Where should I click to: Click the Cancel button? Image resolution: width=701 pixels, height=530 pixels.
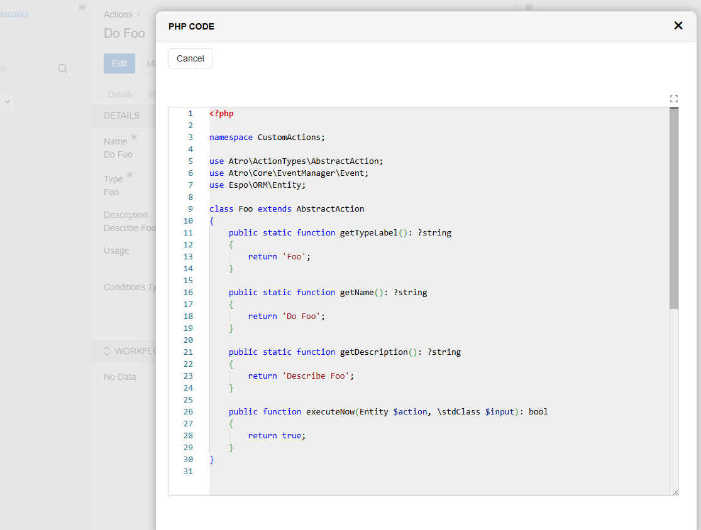pos(190,58)
